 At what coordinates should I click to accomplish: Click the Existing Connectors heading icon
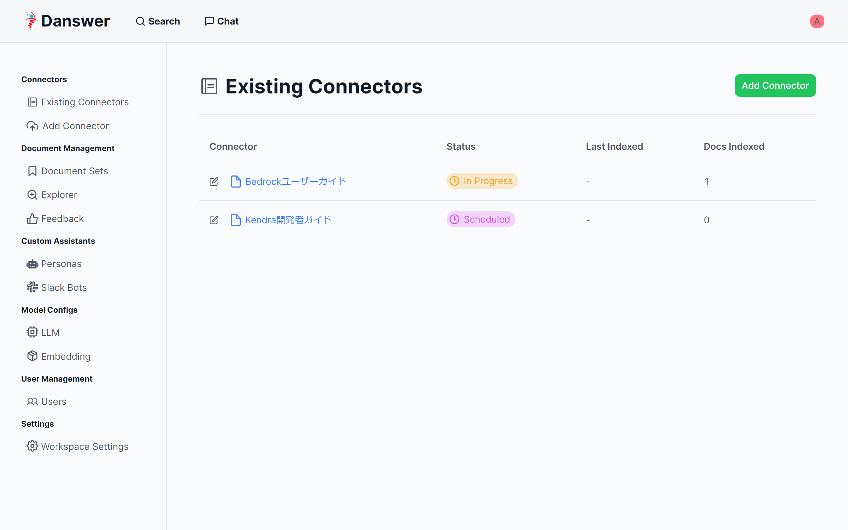(x=209, y=86)
